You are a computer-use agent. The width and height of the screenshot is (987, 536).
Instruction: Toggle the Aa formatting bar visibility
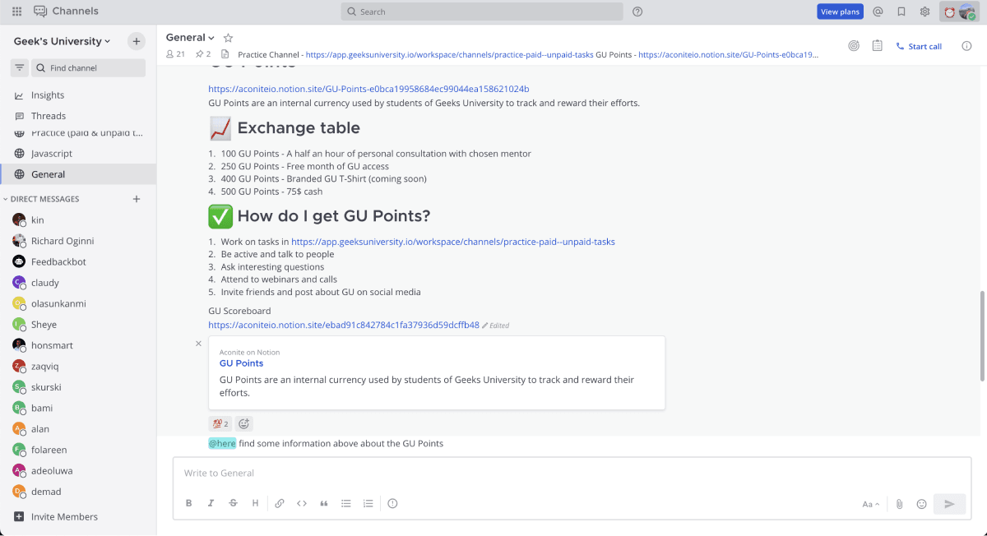[871, 504]
